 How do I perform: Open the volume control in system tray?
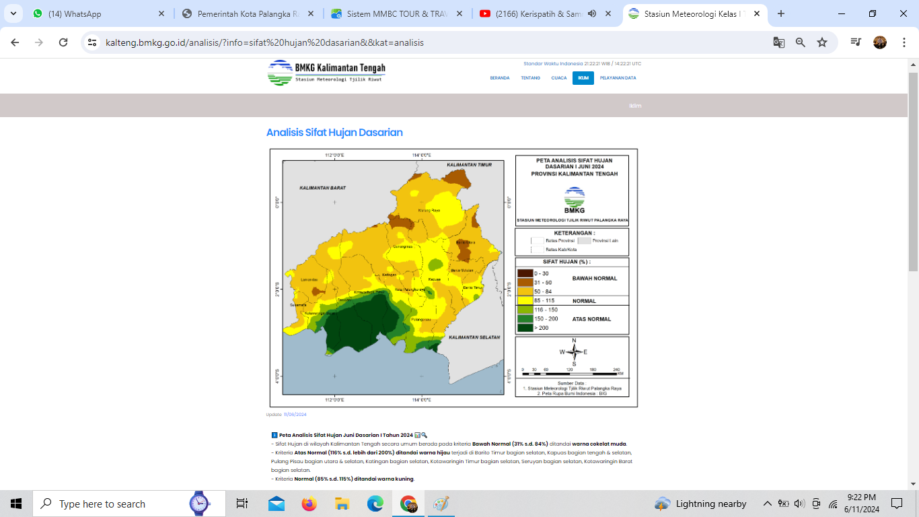799,504
